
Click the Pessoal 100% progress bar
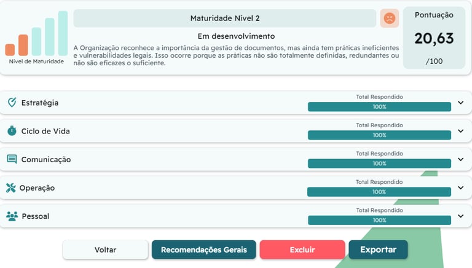click(379, 220)
